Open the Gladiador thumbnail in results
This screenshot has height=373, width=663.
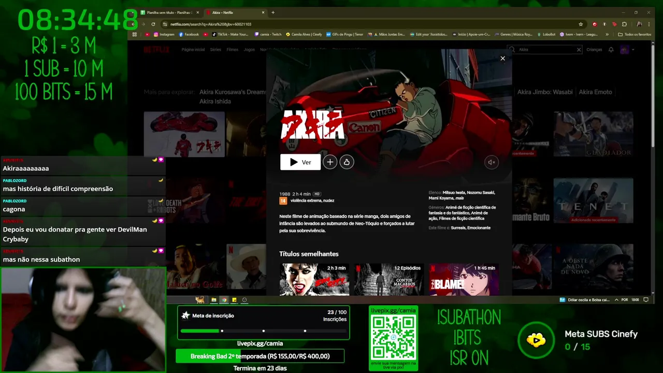point(593,134)
